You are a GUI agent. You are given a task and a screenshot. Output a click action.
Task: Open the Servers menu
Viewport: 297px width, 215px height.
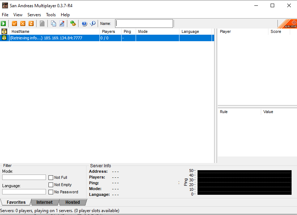point(34,15)
